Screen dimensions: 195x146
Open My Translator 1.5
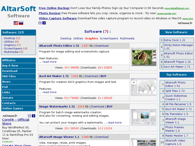pos(176,114)
